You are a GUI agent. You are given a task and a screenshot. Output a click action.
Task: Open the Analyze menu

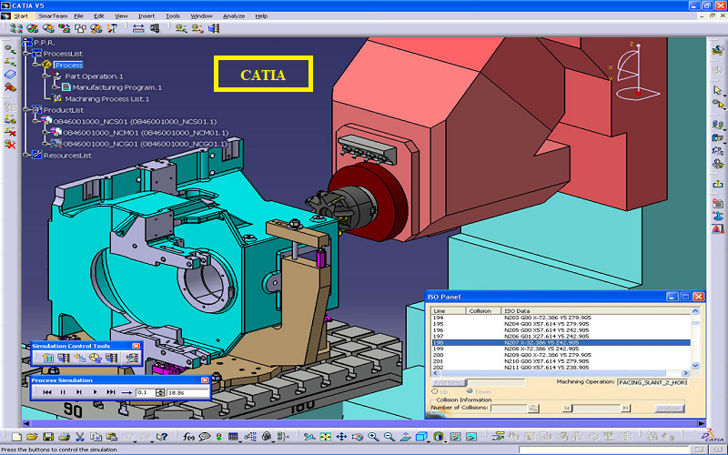point(234,15)
